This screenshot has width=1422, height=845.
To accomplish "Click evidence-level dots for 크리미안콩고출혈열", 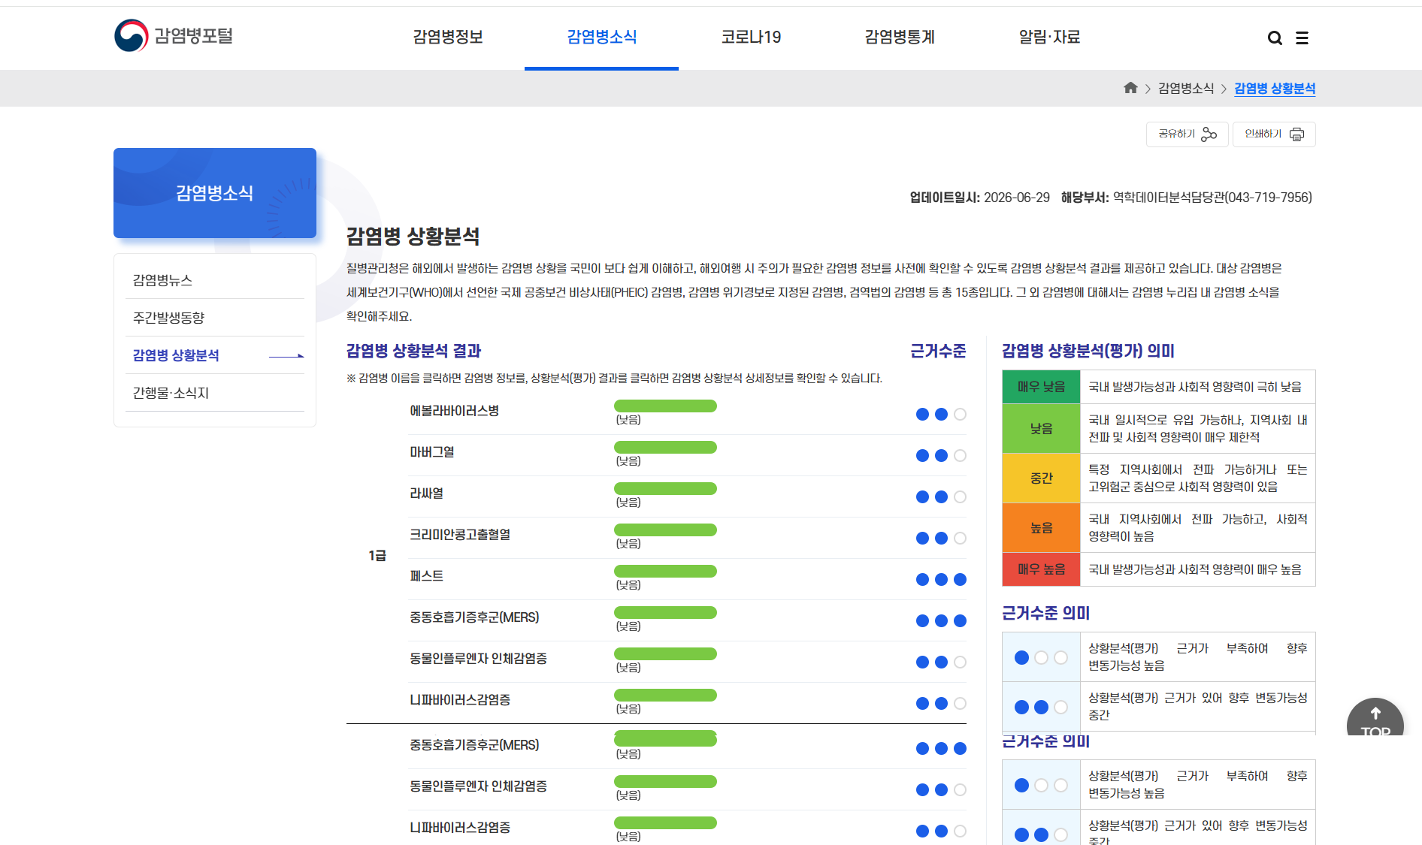I will point(941,539).
